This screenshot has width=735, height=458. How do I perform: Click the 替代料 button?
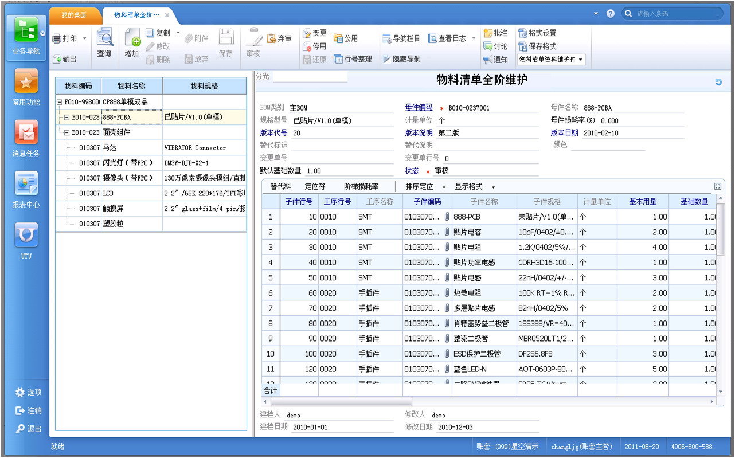click(x=281, y=187)
